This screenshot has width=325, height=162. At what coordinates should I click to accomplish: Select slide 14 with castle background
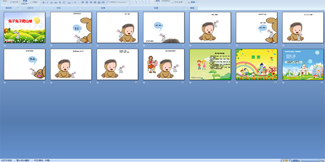303,64
